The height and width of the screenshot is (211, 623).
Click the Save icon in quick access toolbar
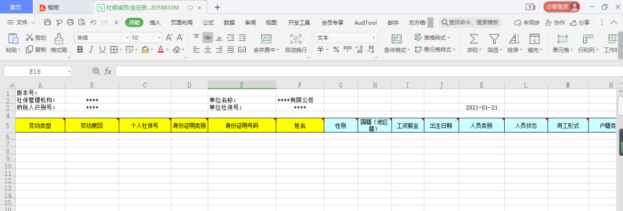point(47,22)
